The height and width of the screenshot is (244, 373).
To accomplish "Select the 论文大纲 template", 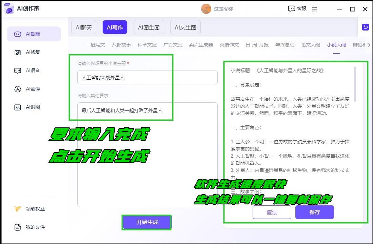I will coord(310,44).
